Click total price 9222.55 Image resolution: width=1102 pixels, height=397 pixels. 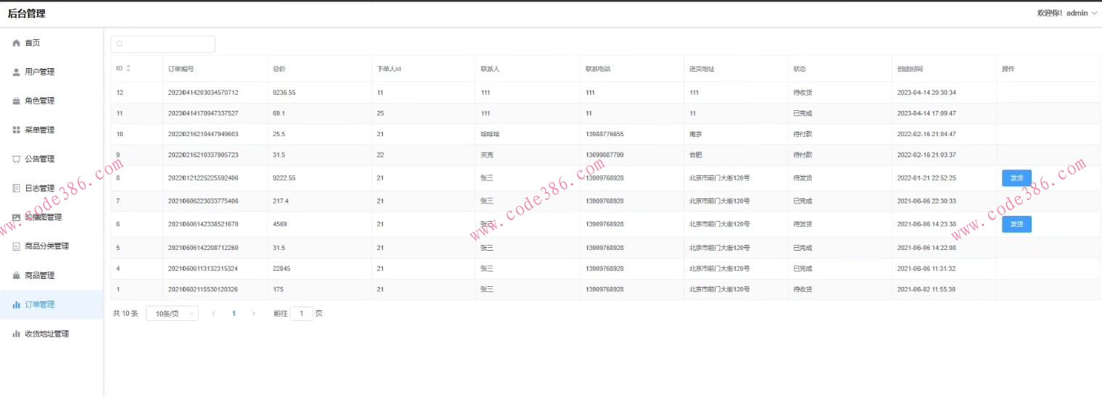click(284, 178)
